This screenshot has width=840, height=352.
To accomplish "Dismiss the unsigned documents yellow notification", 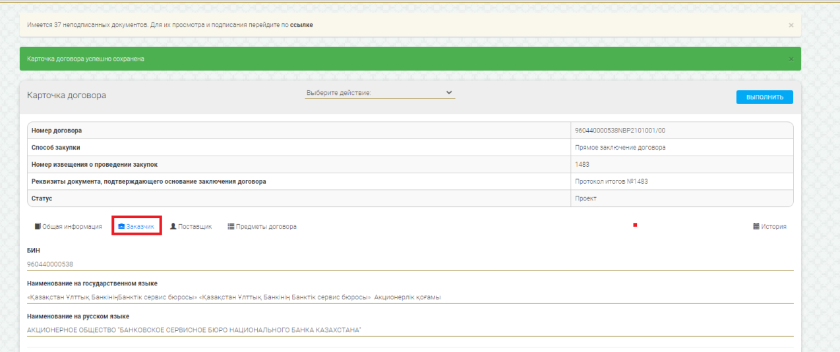I will tap(791, 25).
